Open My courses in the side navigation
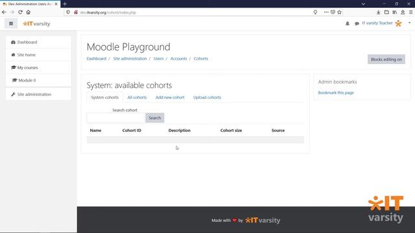 pos(38,67)
